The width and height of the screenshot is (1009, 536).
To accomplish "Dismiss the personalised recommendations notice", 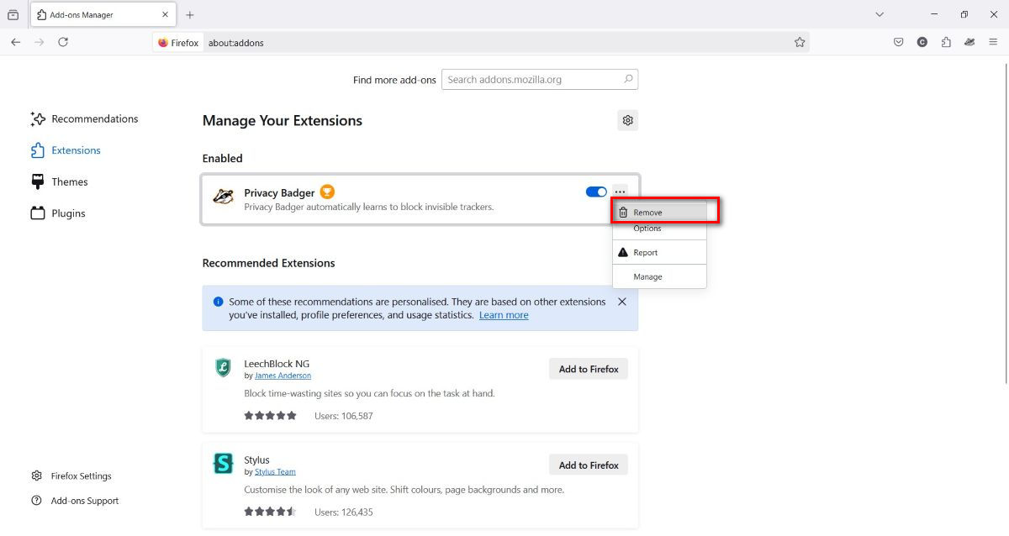I will 622,302.
